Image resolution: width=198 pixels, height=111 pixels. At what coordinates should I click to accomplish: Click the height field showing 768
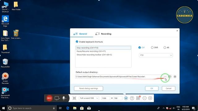tap(118, 98)
